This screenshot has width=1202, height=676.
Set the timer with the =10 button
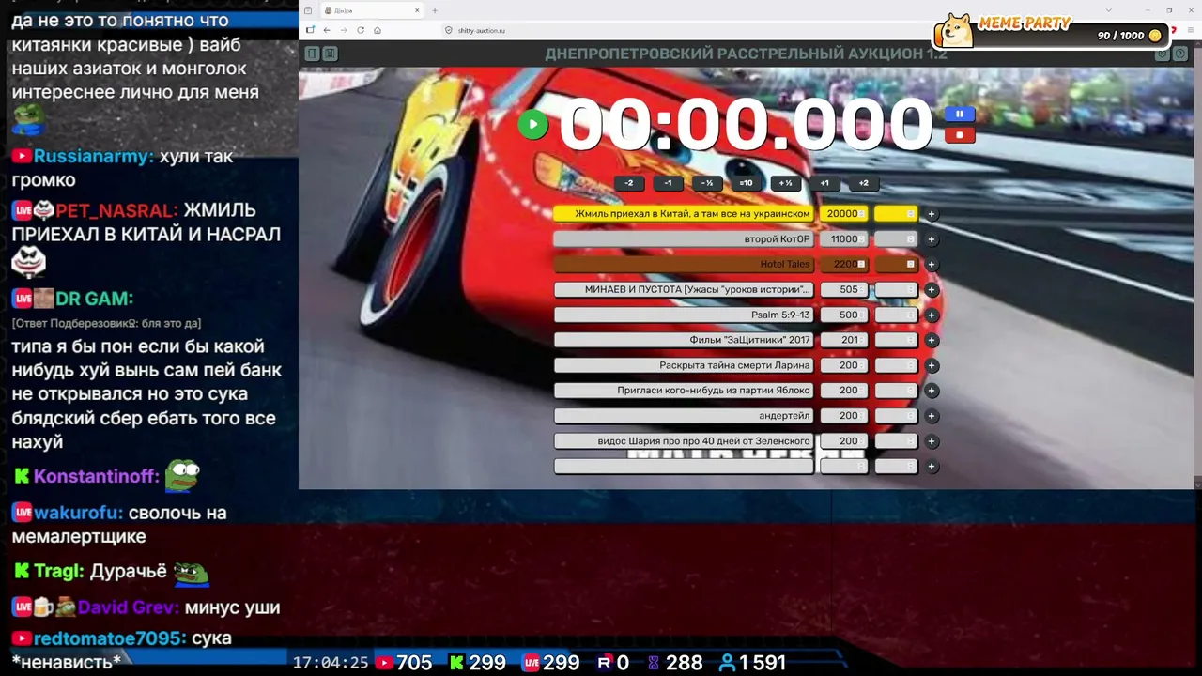click(746, 183)
